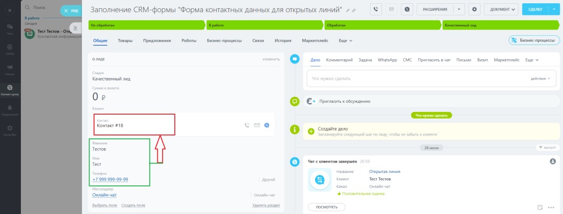Click изменить in the О лиде section
This screenshot has height=214, width=563.
pos(271,59)
